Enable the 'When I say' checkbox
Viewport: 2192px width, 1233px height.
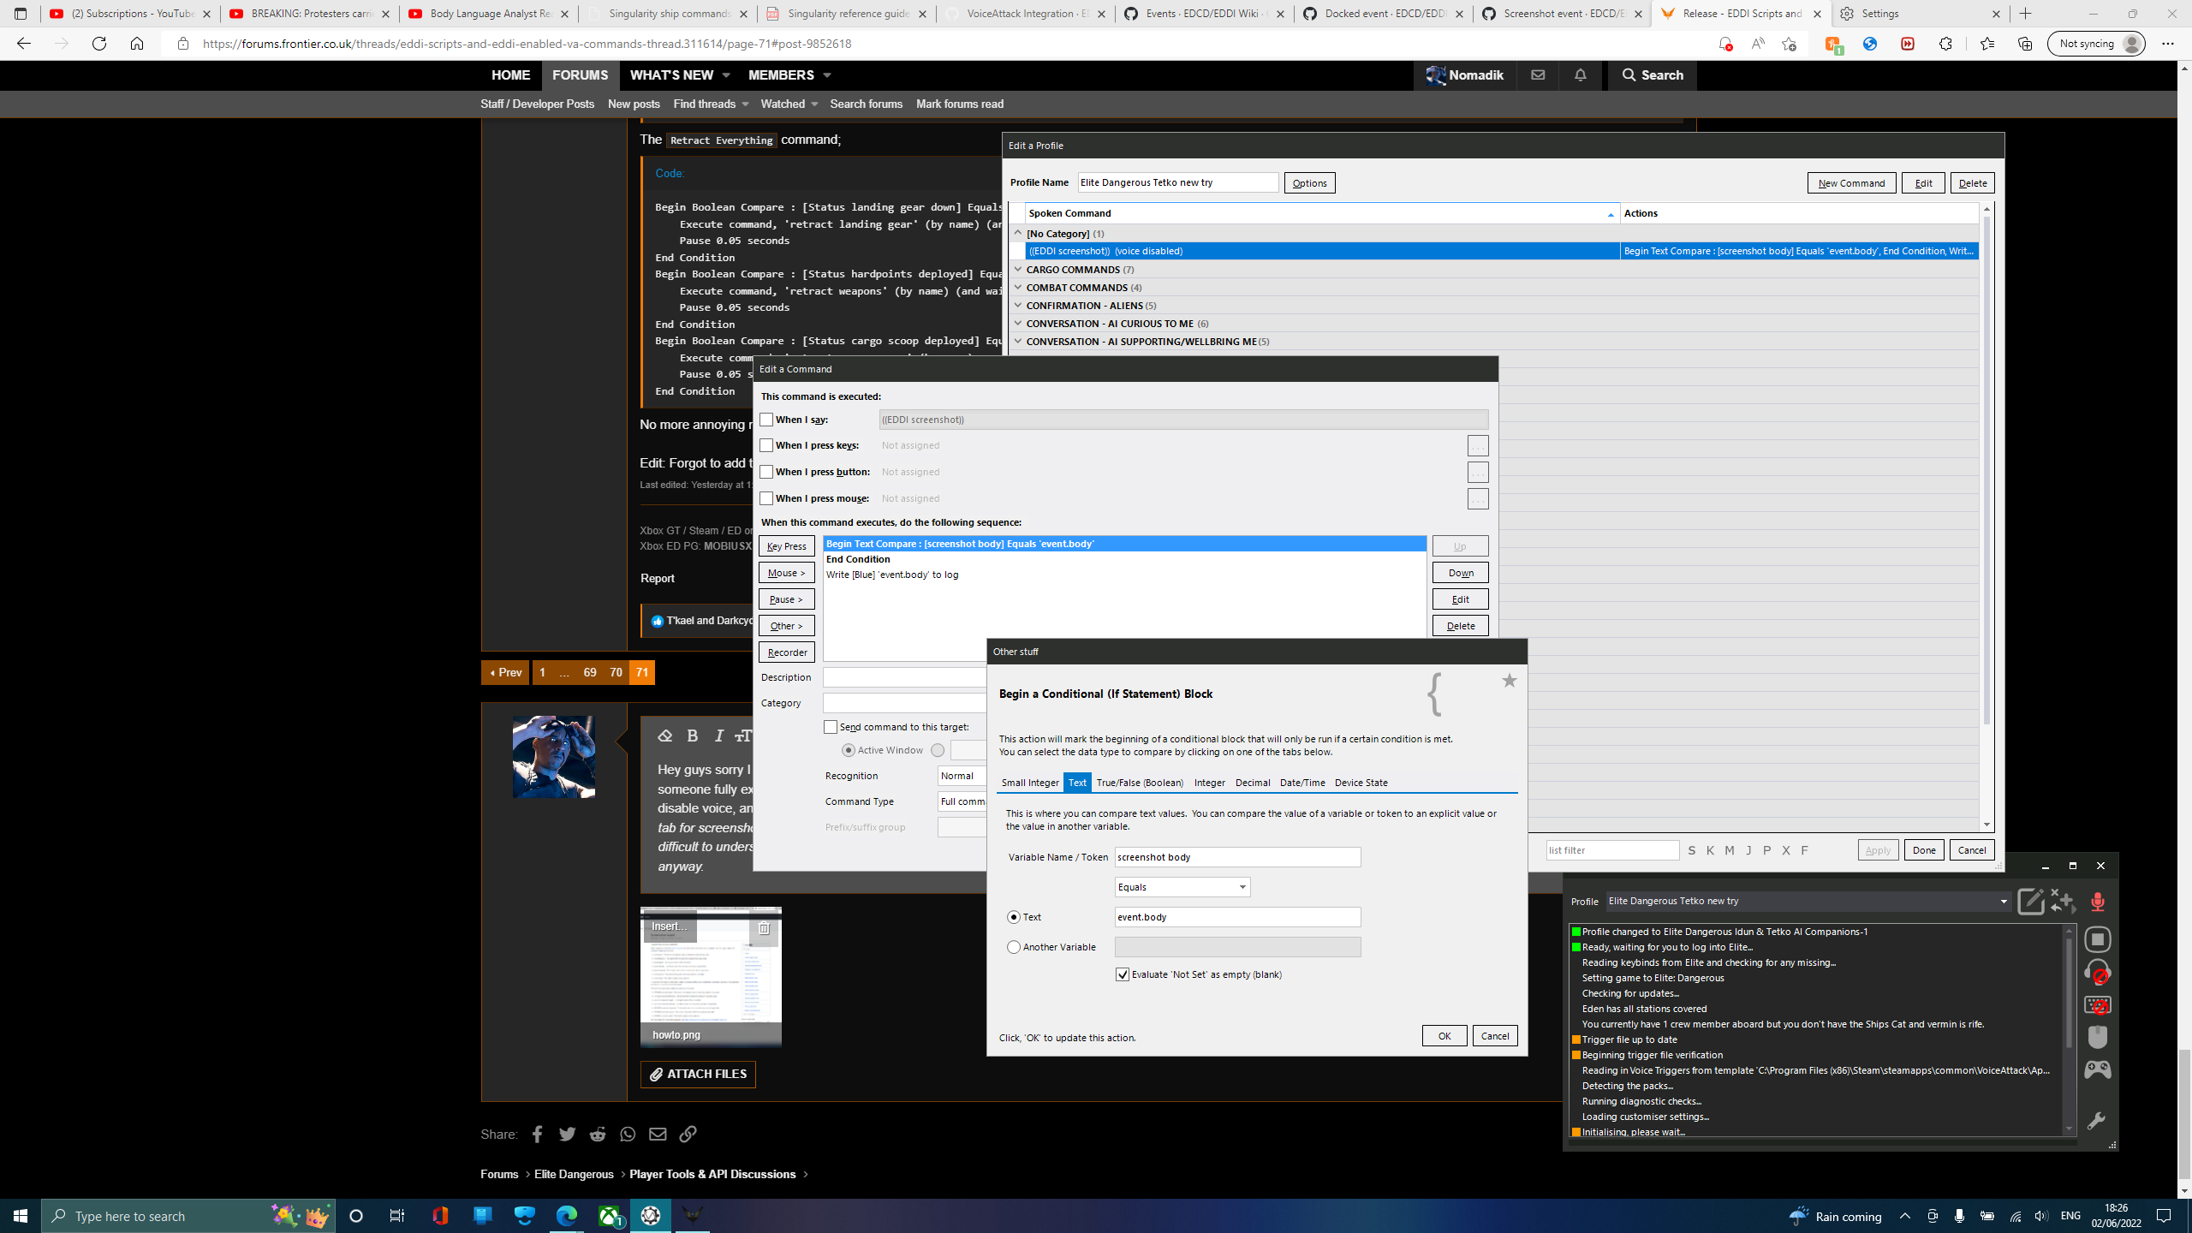coord(766,420)
